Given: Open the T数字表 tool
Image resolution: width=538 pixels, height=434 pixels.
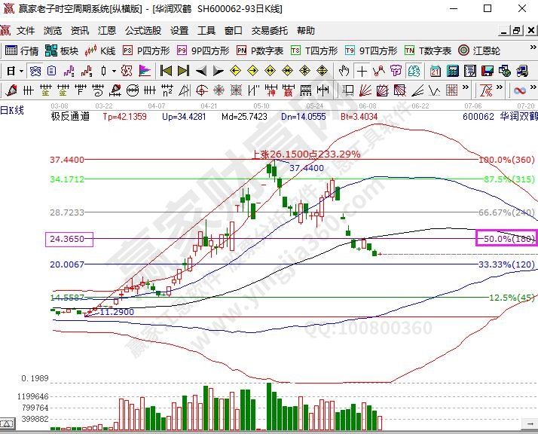Looking at the screenshot, I should 428,50.
